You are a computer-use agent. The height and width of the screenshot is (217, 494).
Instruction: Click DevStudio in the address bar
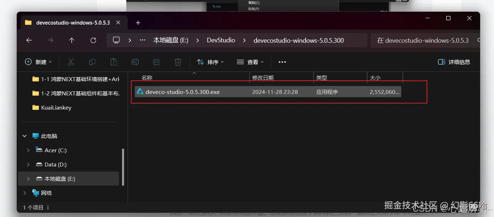pyautogui.click(x=221, y=40)
